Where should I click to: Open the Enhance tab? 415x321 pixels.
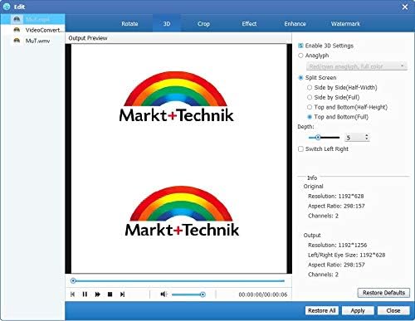tap(295, 24)
